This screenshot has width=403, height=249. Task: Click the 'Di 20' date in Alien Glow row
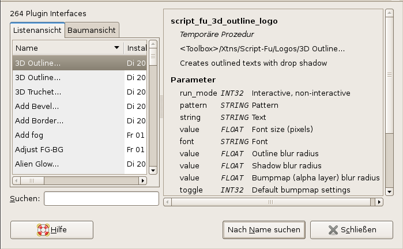(x=136, y=164)
